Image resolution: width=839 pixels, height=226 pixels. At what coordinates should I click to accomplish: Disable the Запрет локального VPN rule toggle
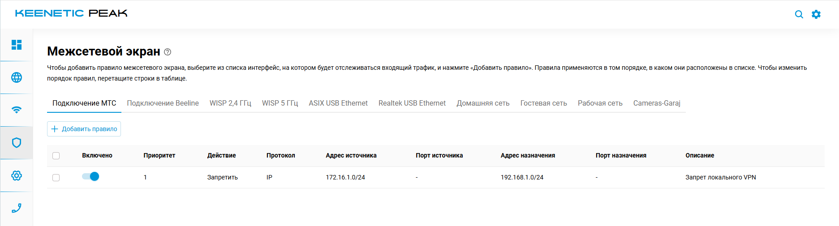point(91,177)
